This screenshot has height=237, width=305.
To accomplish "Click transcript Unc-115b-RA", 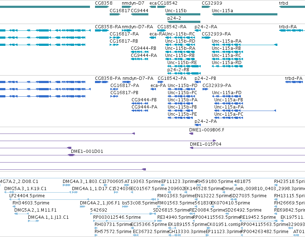I will coord(180,48).
